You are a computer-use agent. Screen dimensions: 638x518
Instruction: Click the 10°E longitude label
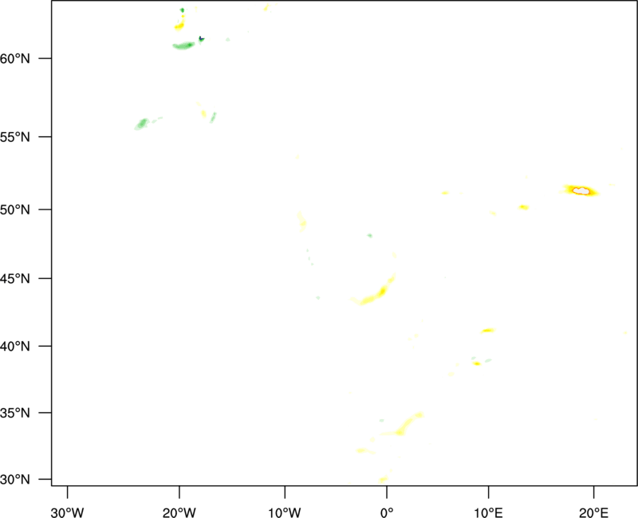pos(488,512)
